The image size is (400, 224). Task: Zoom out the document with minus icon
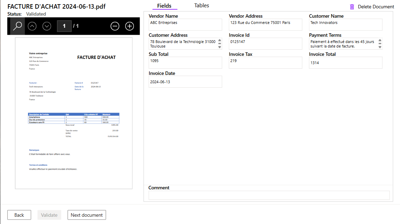click(x=115, y=26)
